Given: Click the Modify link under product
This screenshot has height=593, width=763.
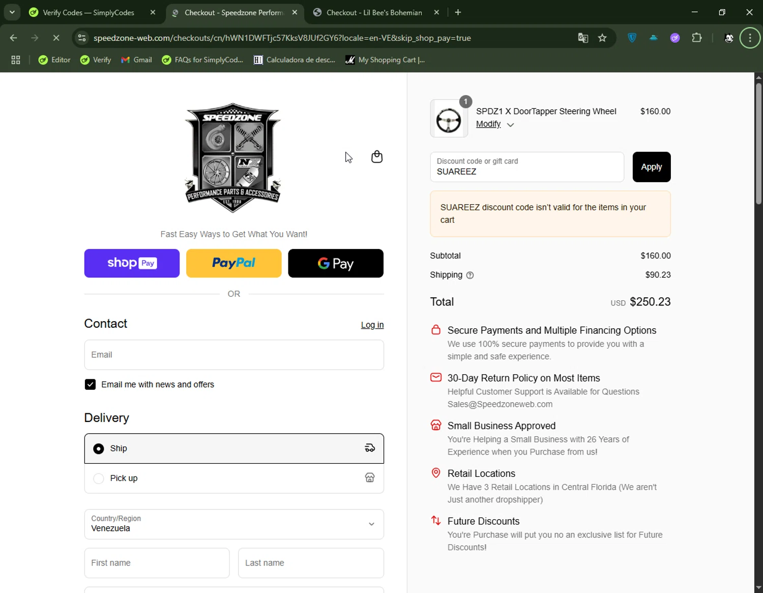Looking at the screenshot, I should coord(488,124).
